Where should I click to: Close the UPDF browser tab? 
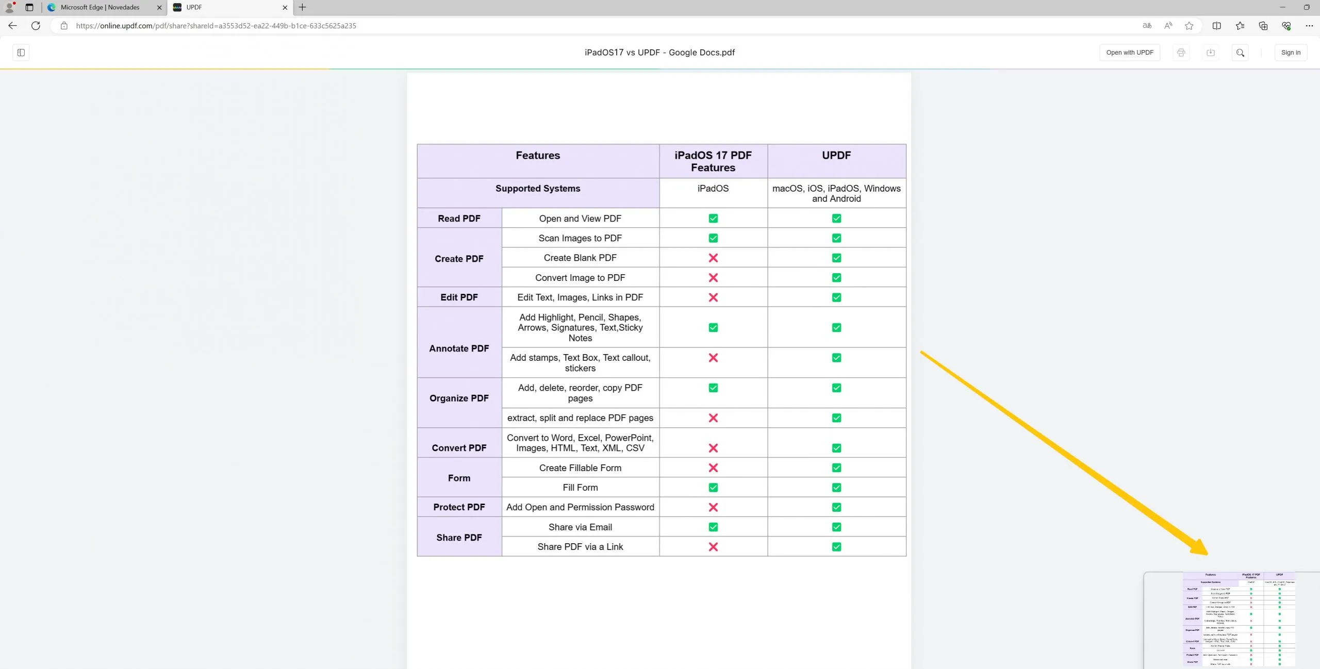[x=285, y=7]
